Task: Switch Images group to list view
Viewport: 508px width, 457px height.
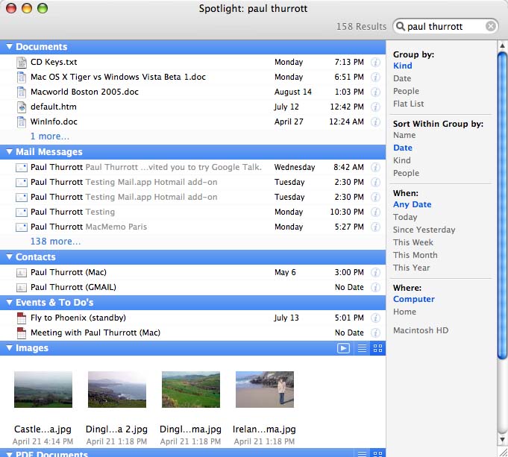Action: click(x=362, y=348)
